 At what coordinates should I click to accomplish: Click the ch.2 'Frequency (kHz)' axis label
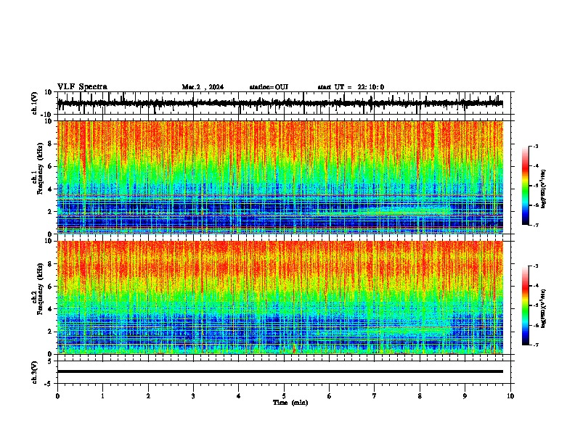click(x=40, y=289)
